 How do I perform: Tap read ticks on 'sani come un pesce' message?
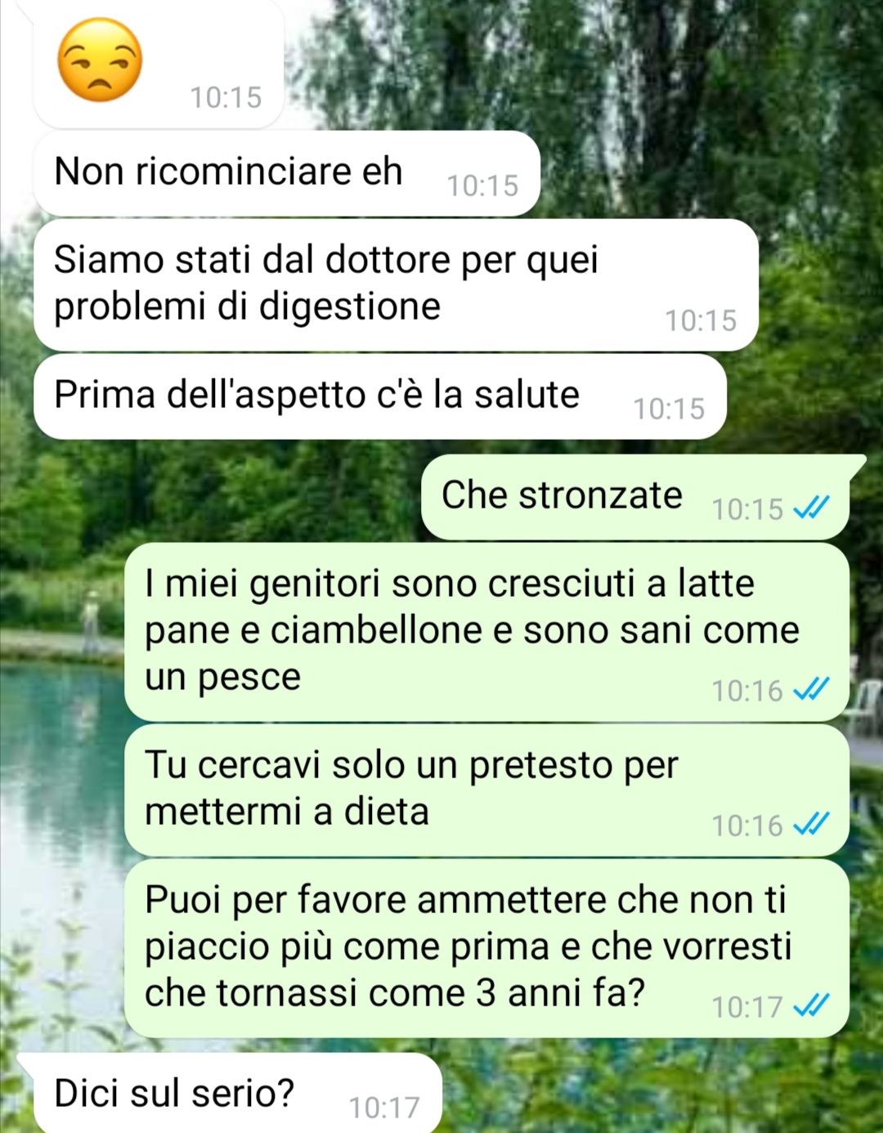812,690
